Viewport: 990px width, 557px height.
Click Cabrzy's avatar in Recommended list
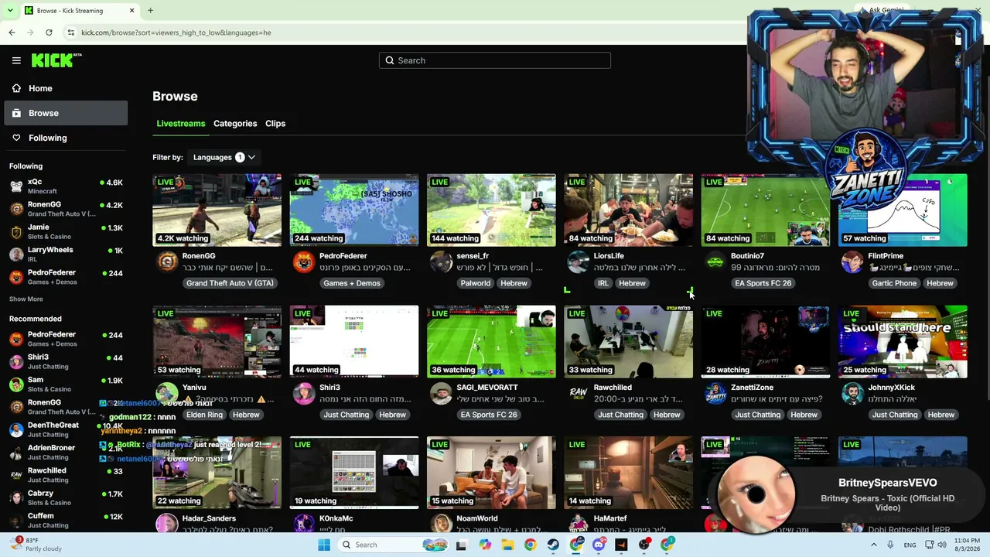16,497
